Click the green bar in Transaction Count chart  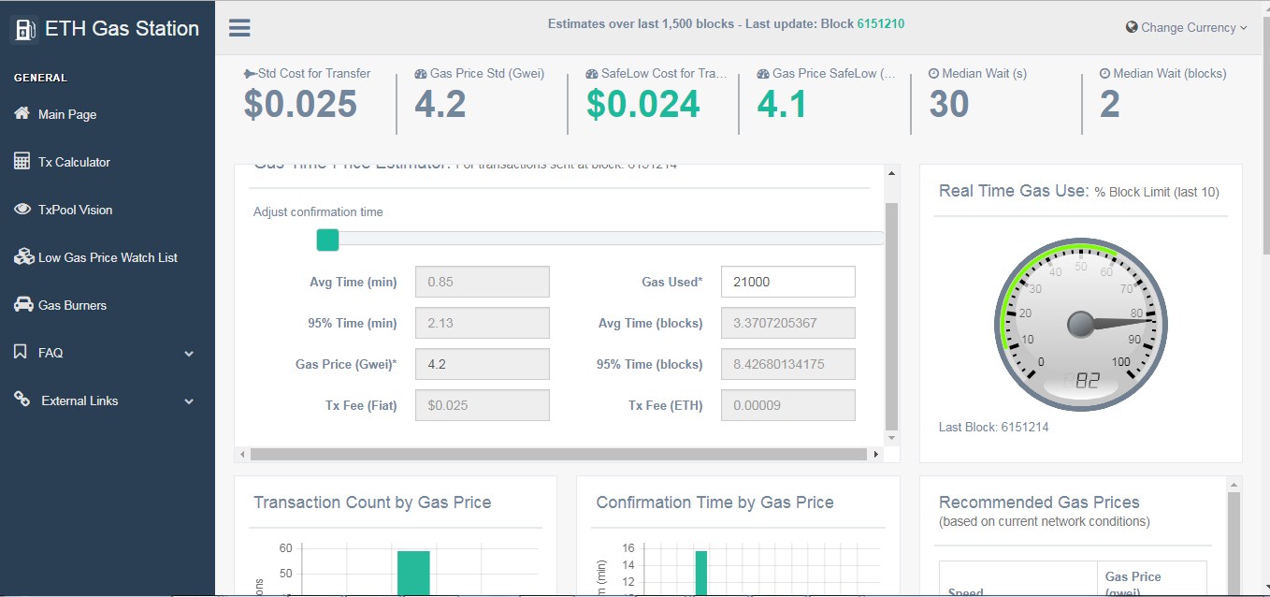click(x=412, y=573)
